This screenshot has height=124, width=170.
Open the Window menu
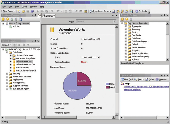tap(34, 7)
